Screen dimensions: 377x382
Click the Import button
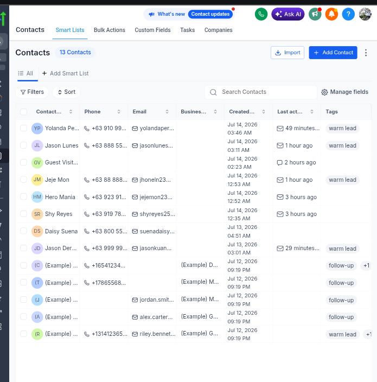click(287, 53)
